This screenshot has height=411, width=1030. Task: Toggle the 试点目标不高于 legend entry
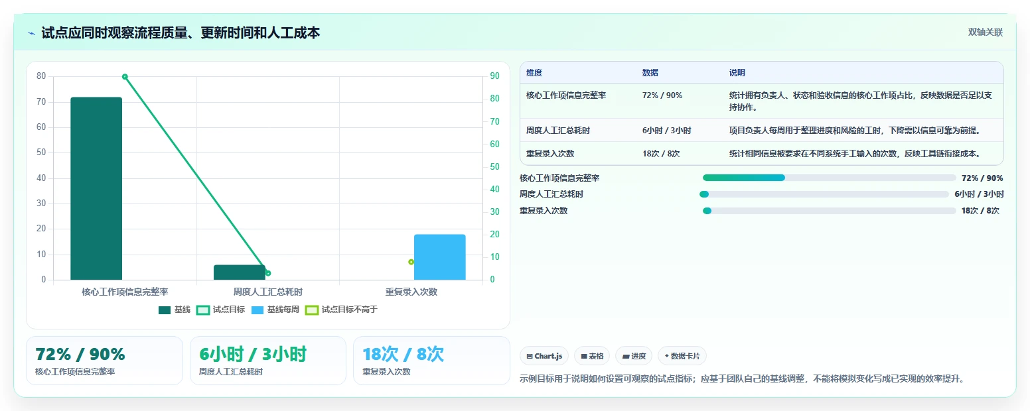pos(341,310)
